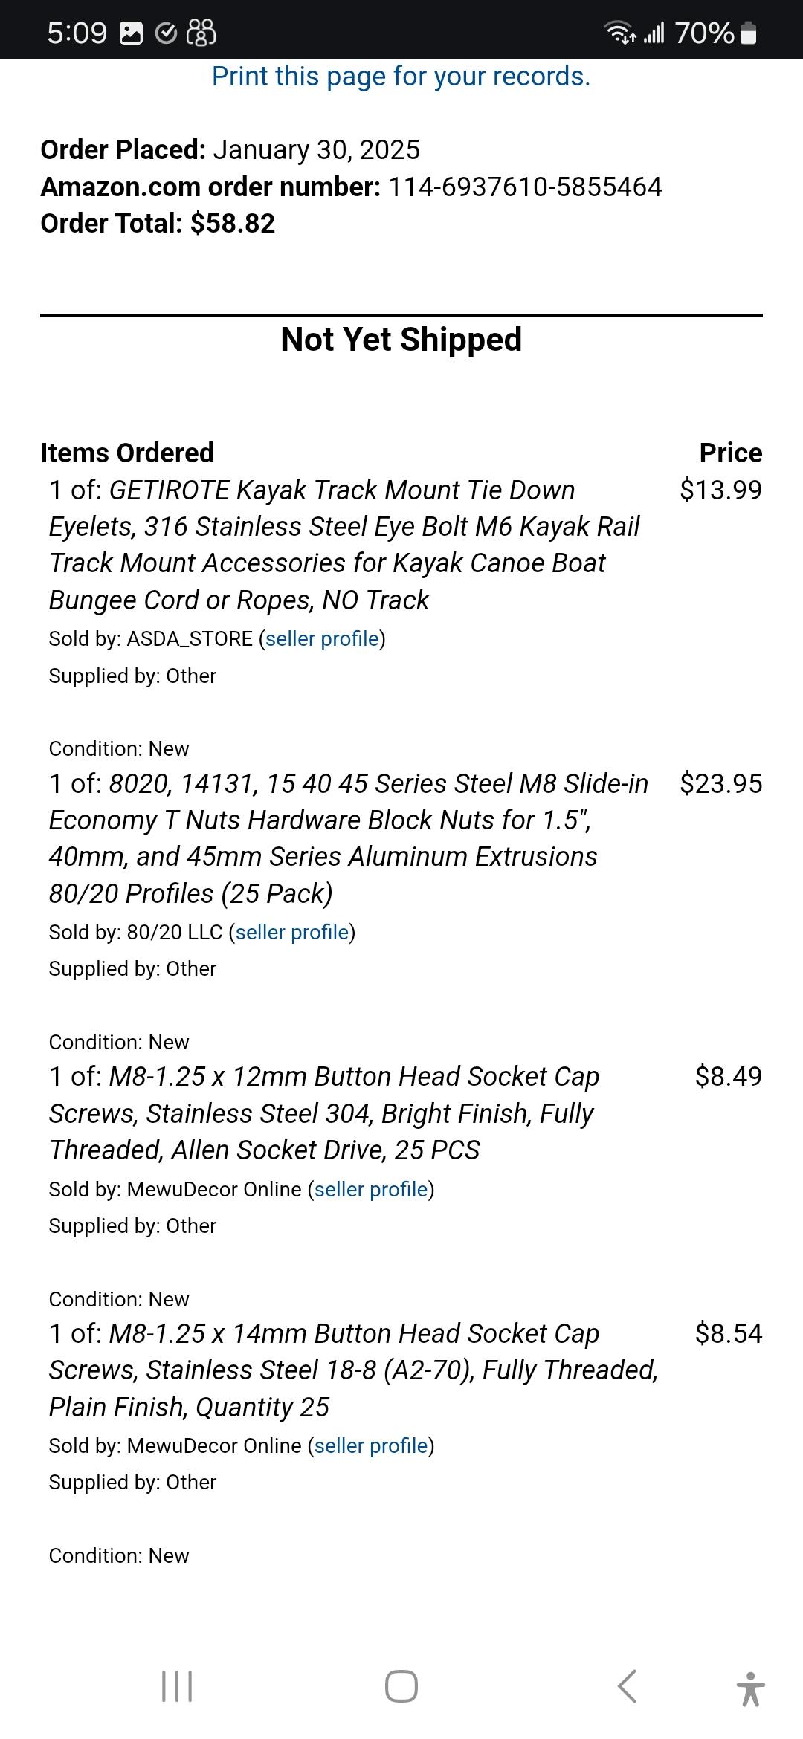Tap the Amazon order number text
The height and width of the screenshot is (1739, 803).
(524, 187)
